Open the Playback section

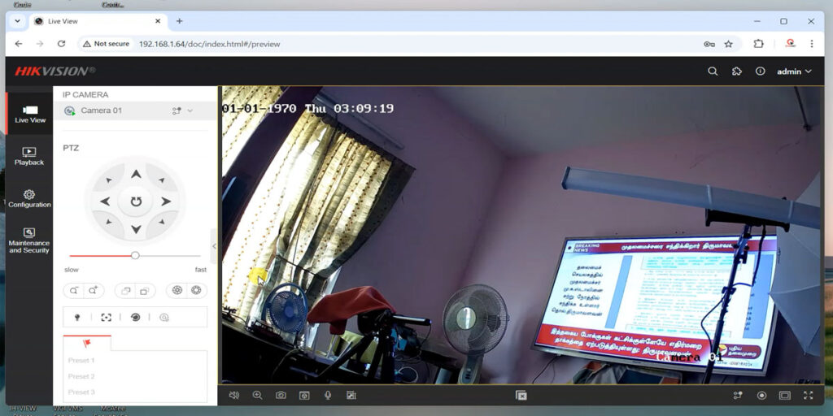(x=29, y=156)
